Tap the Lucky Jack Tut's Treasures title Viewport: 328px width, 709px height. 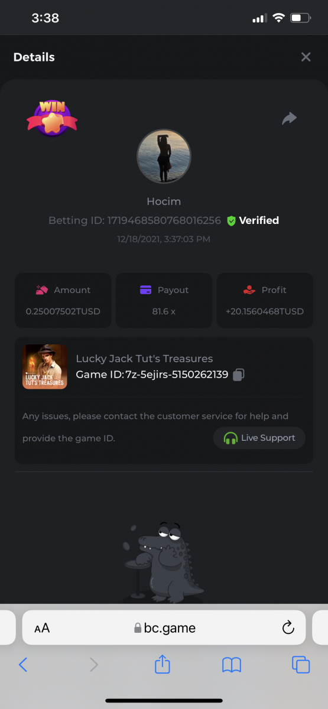tap(144, 359)
